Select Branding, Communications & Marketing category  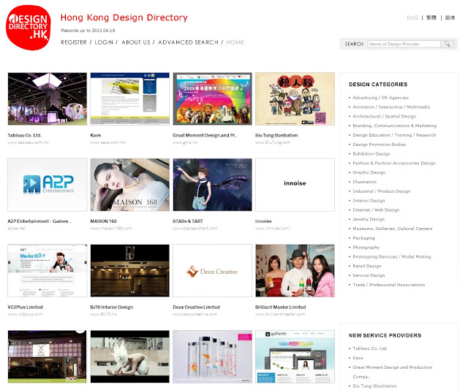(395, 126)
